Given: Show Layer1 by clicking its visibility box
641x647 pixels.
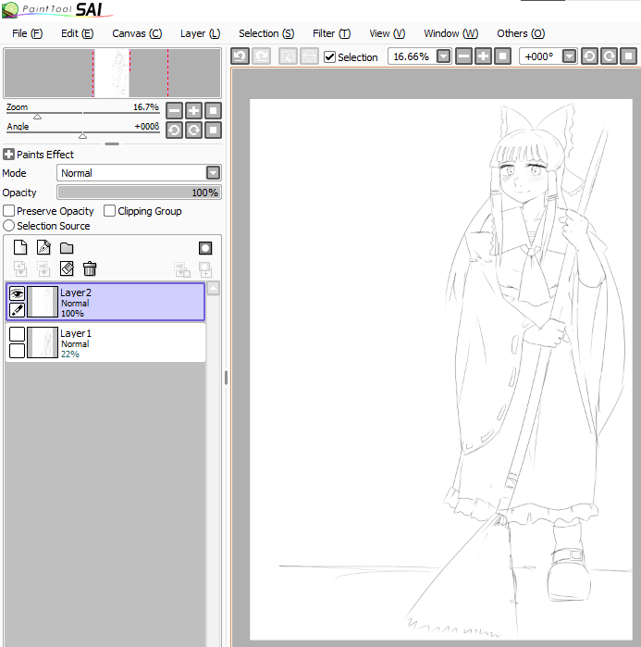Looking at the screenshot, I should coord(17,334).
